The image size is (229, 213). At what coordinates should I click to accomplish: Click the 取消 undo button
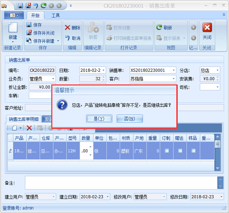(x=72, y=38)
